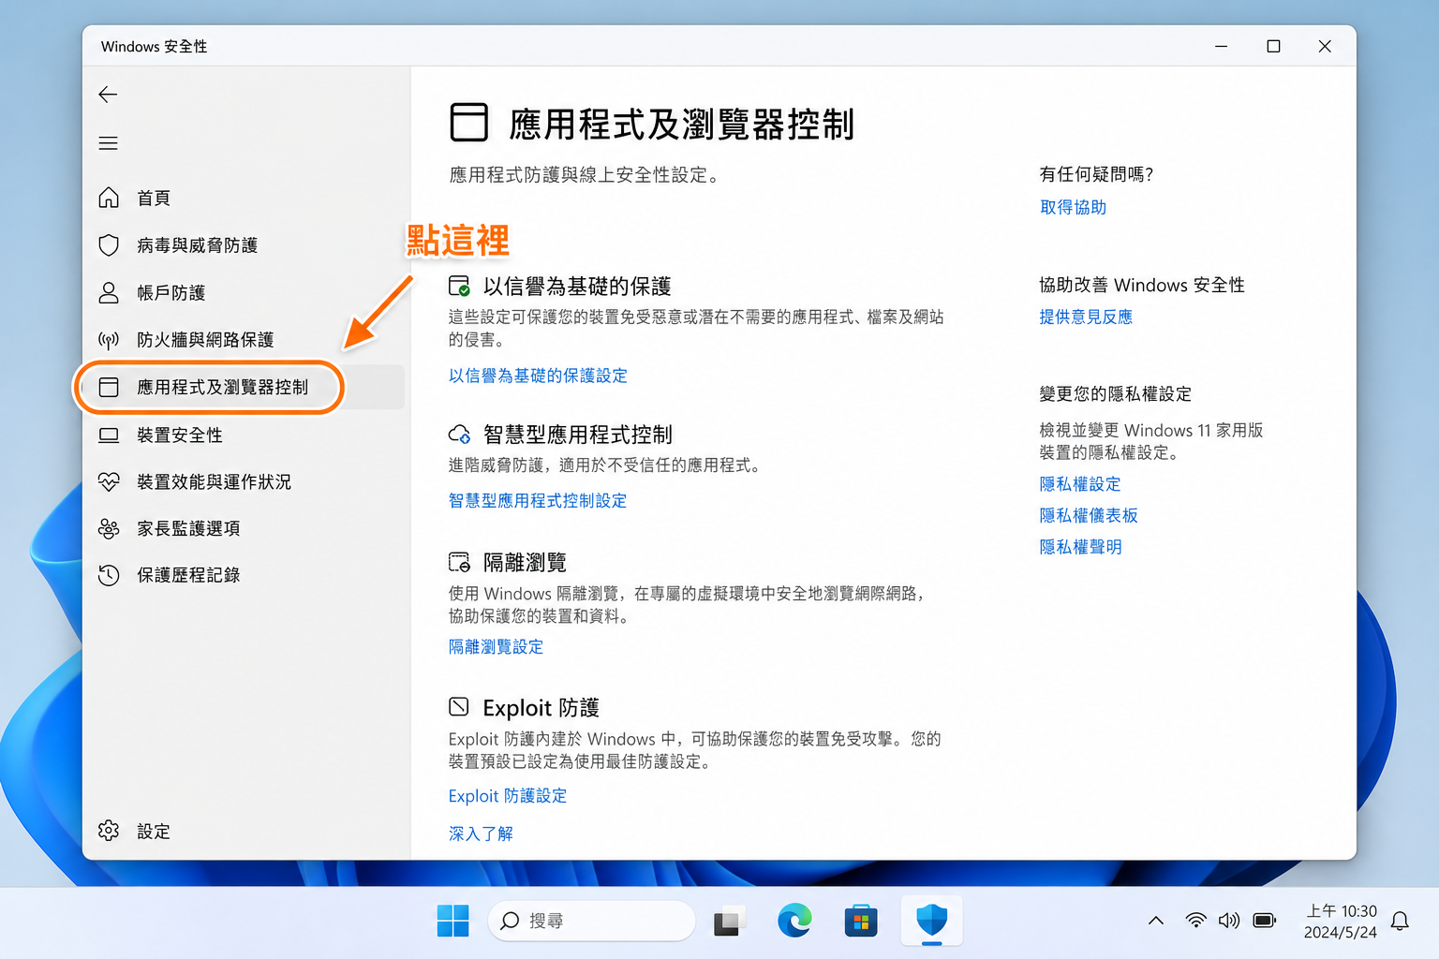The width and height of the screenshot is (1439, 959).
Task: Click the taskbar 搜尋 search box
Action: click(x=591, y=922)
